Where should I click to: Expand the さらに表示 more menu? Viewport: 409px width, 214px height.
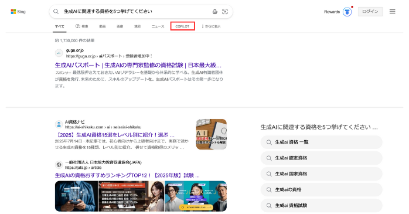click(x=211, y=26)
